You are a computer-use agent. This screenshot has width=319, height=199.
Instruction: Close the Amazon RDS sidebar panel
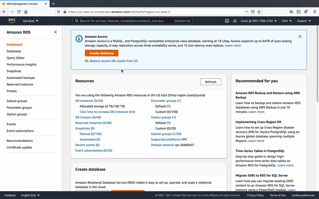[x=55, y=32]
